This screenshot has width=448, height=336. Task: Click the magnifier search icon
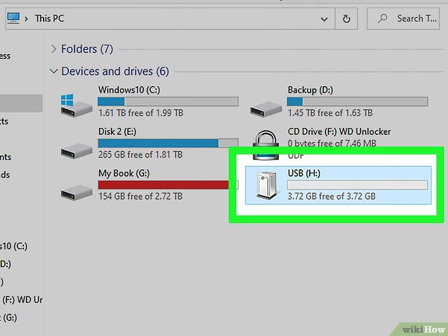pos(382,19)
